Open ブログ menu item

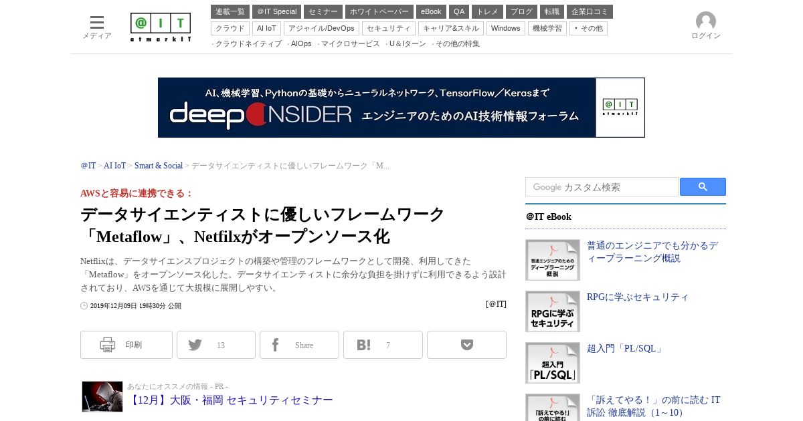(x=521, y=12)
